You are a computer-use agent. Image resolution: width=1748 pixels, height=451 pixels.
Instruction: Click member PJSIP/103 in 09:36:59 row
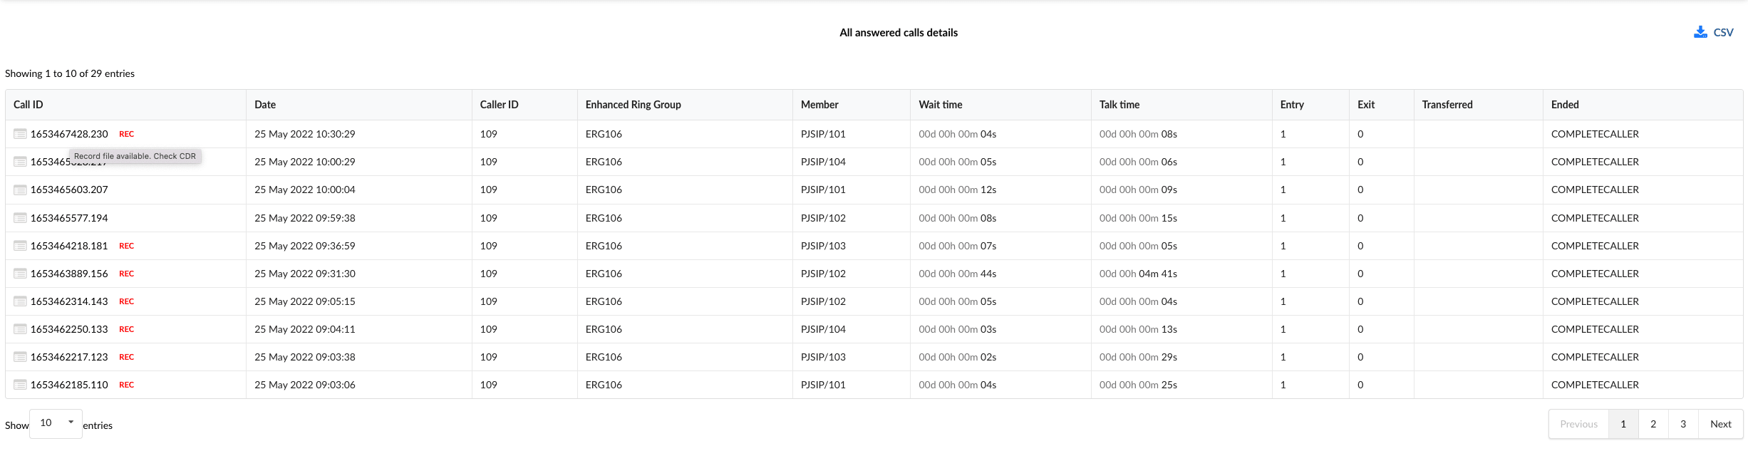click(x=823, y=246)
